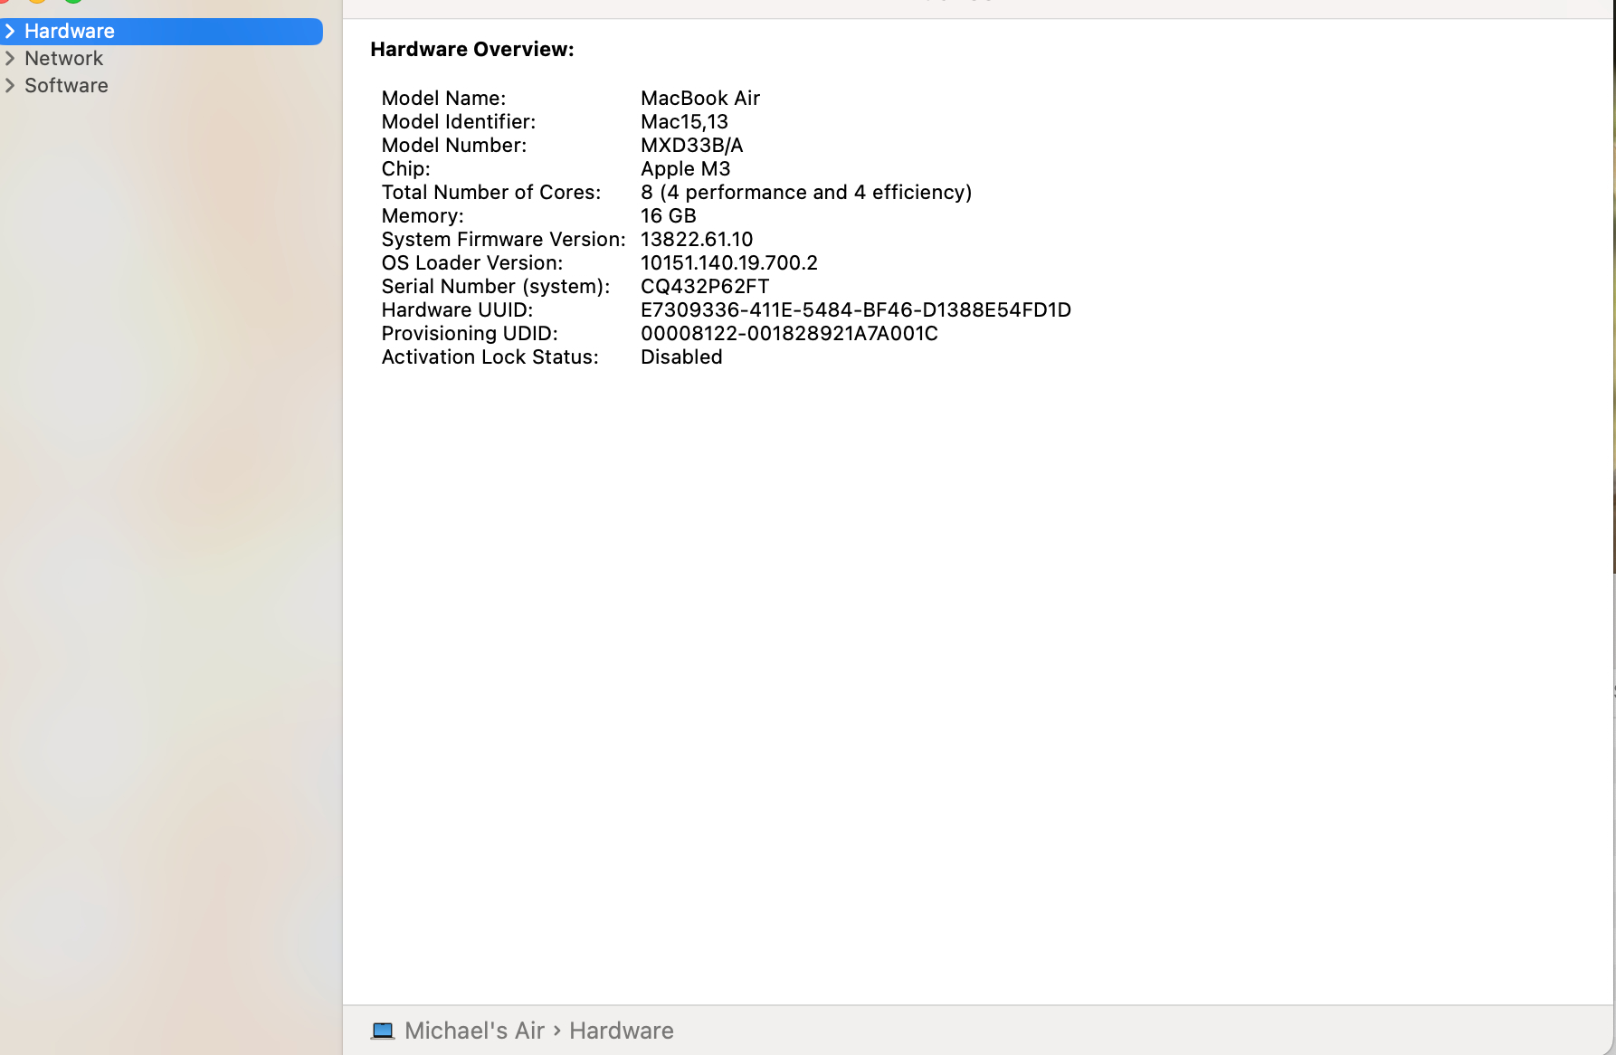Click the "MacBook Air" value
Image resolution: width=1616 pixels, height=1055 pixels.
(x=700, y=98)
